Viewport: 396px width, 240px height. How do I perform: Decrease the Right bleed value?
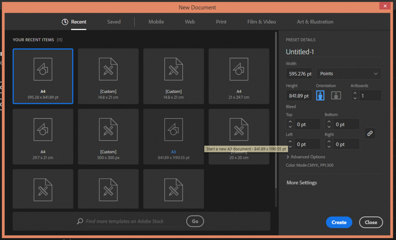coord(329,147)
